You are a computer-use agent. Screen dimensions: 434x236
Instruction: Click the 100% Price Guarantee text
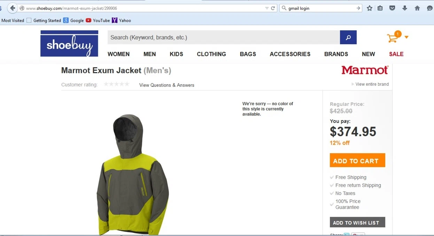click(348, 204)
